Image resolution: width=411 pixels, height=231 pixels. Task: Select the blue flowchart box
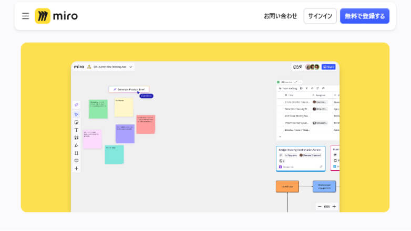pyautogui.click(x=324, y=186)
